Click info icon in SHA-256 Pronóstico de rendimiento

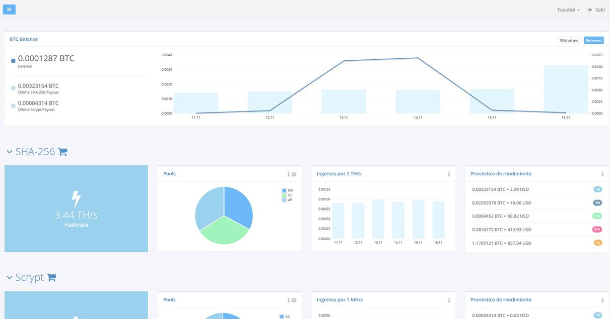tap(602, 174)
